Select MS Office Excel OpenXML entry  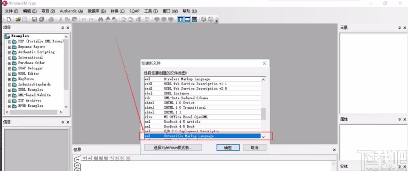tap(202, 117)
